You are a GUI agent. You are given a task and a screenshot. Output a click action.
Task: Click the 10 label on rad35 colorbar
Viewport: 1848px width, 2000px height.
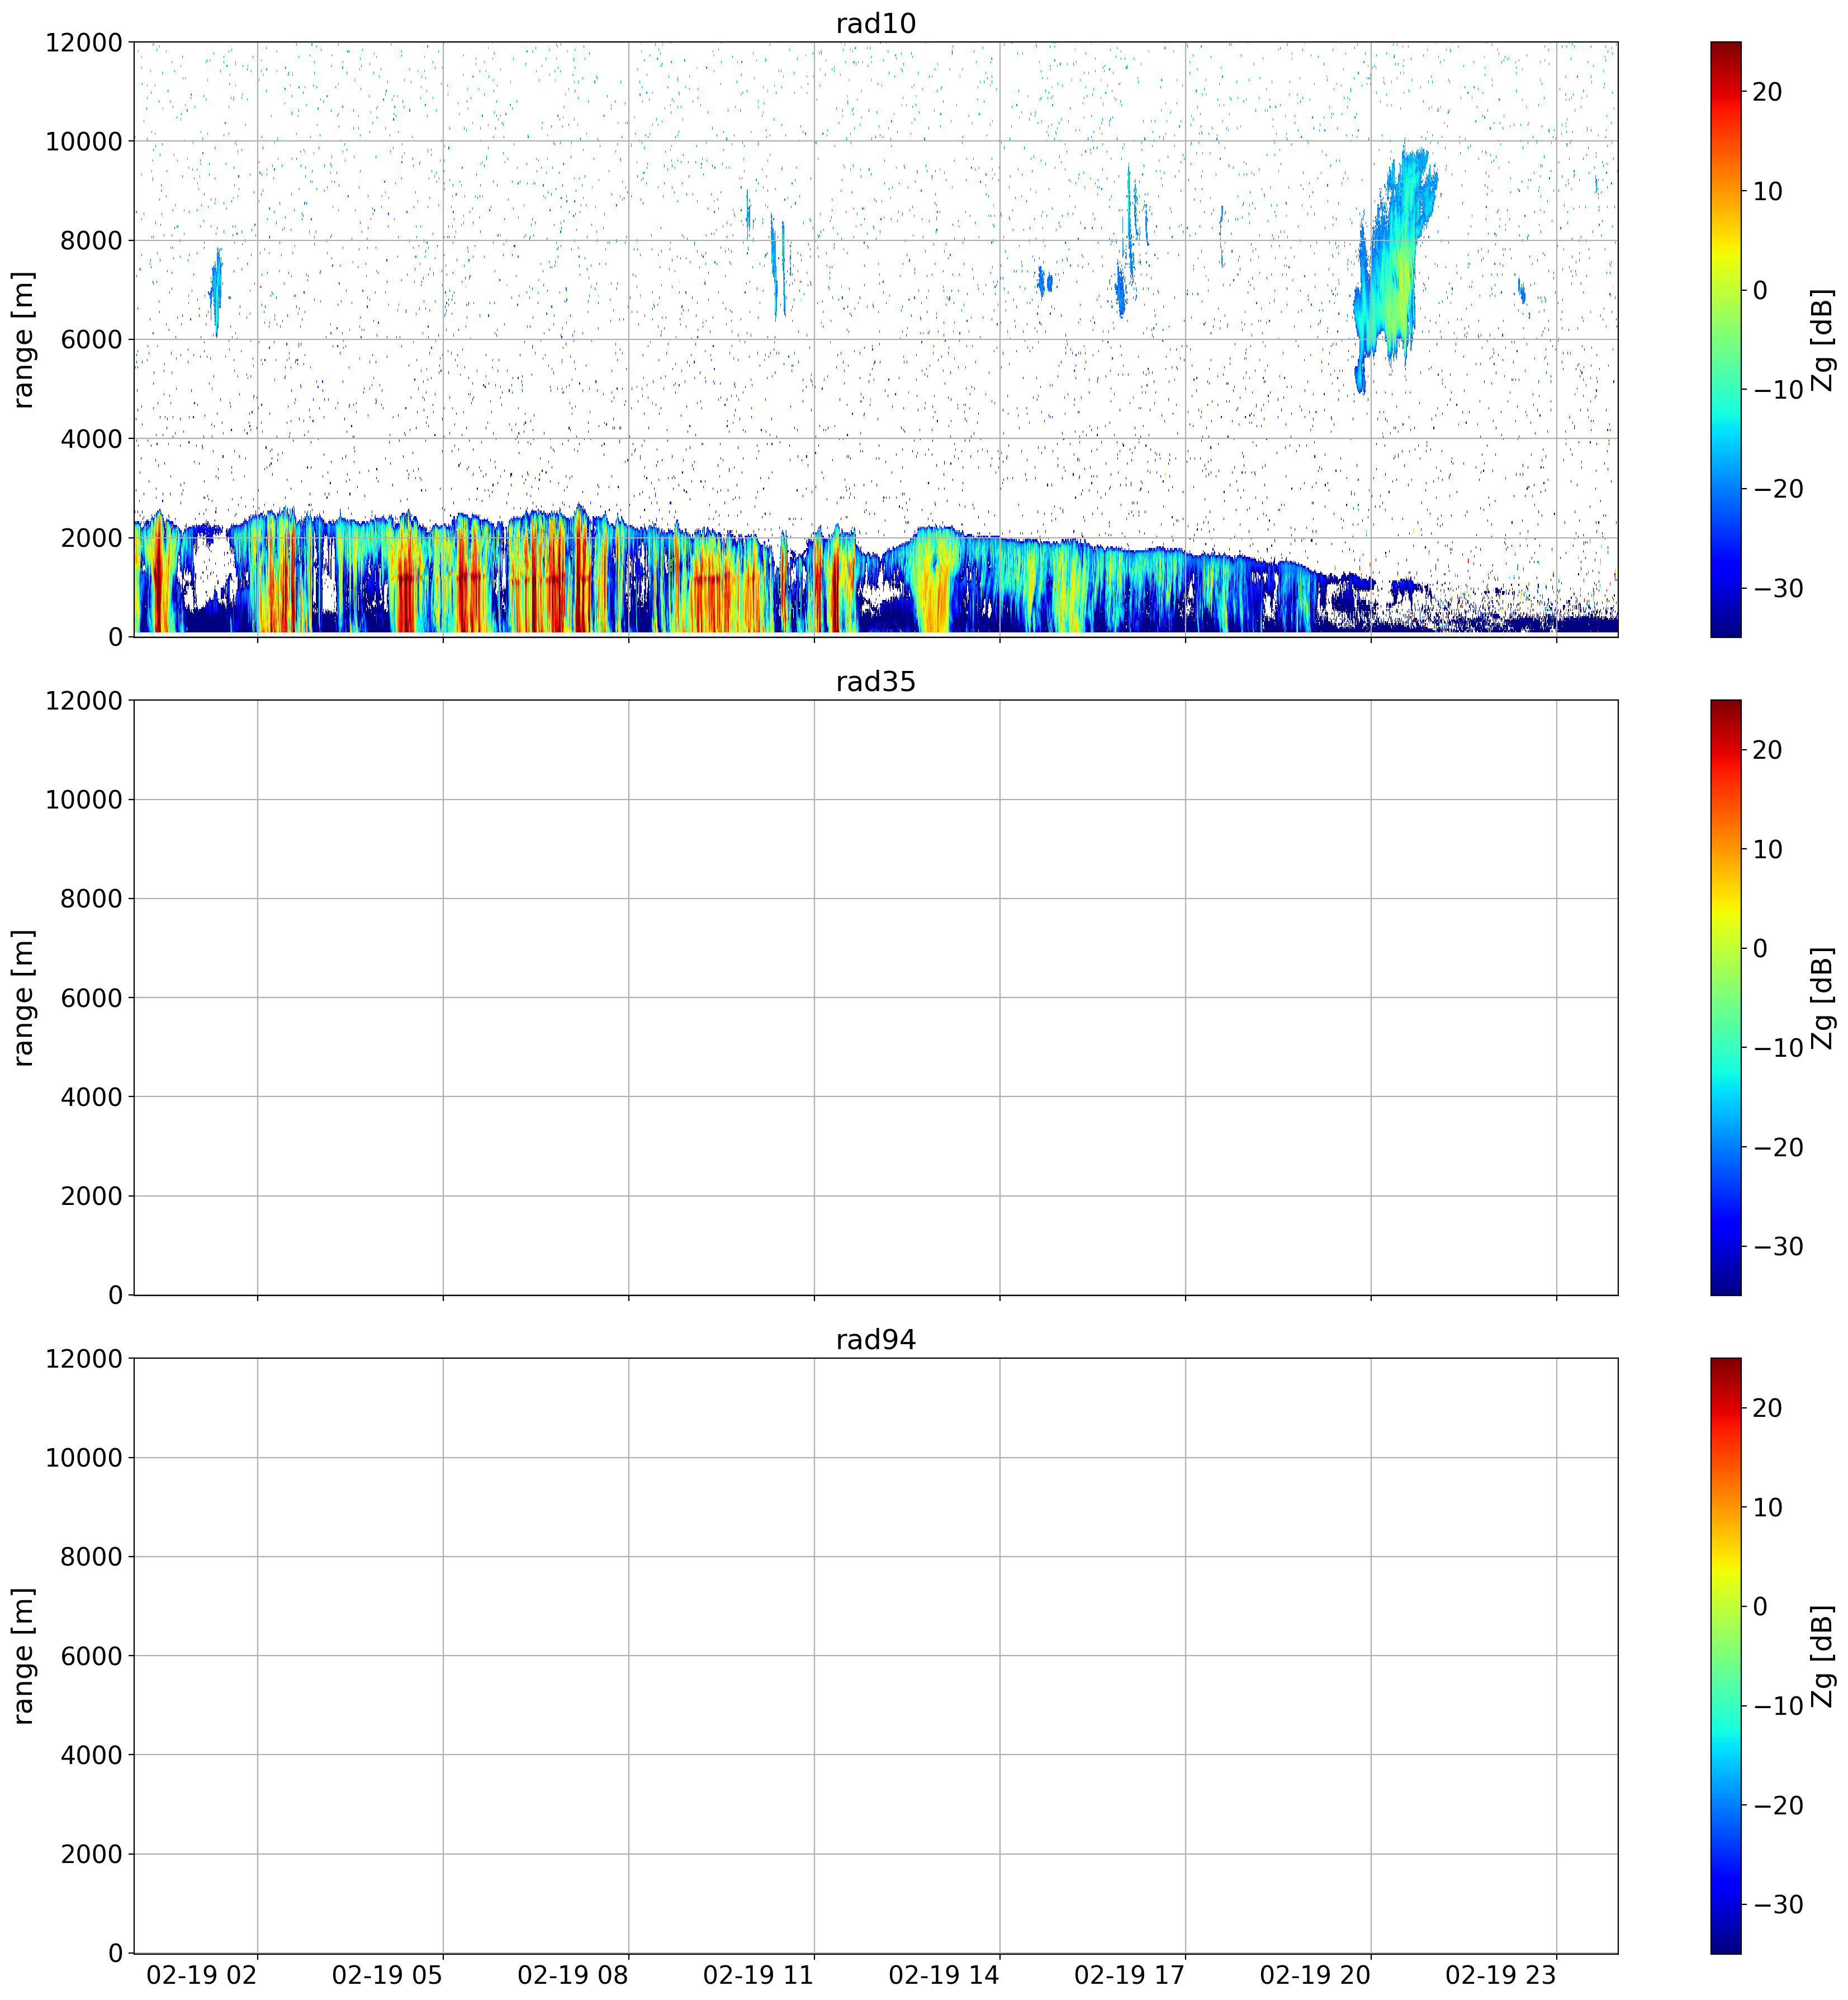point(1768,850)
